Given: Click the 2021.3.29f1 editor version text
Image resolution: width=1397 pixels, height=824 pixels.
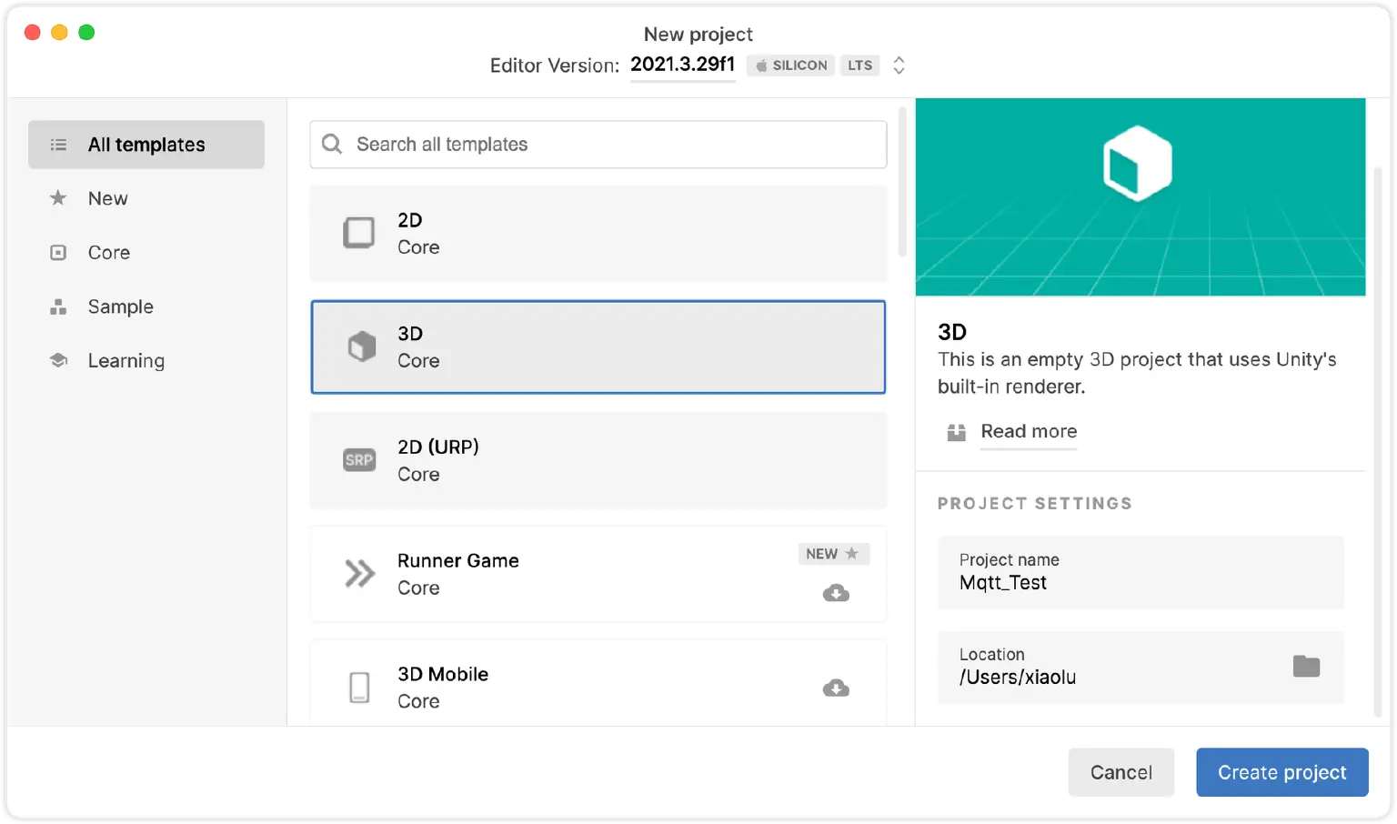Looking at the screenshot, I should coord(682,65).
